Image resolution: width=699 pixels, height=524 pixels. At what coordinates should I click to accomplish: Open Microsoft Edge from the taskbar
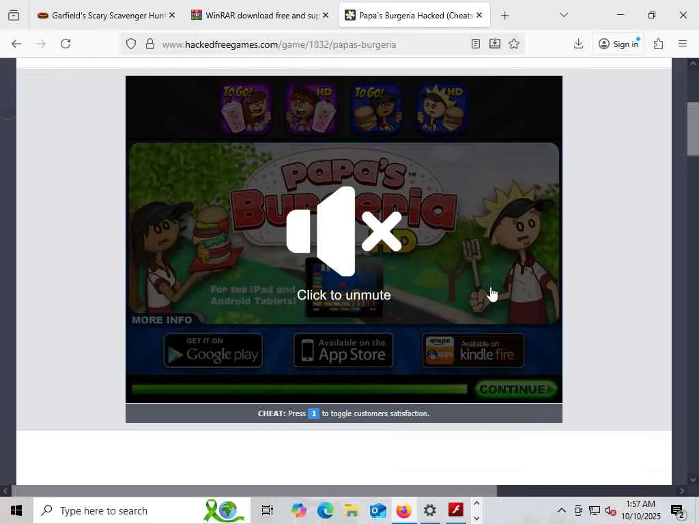(326, 510)
